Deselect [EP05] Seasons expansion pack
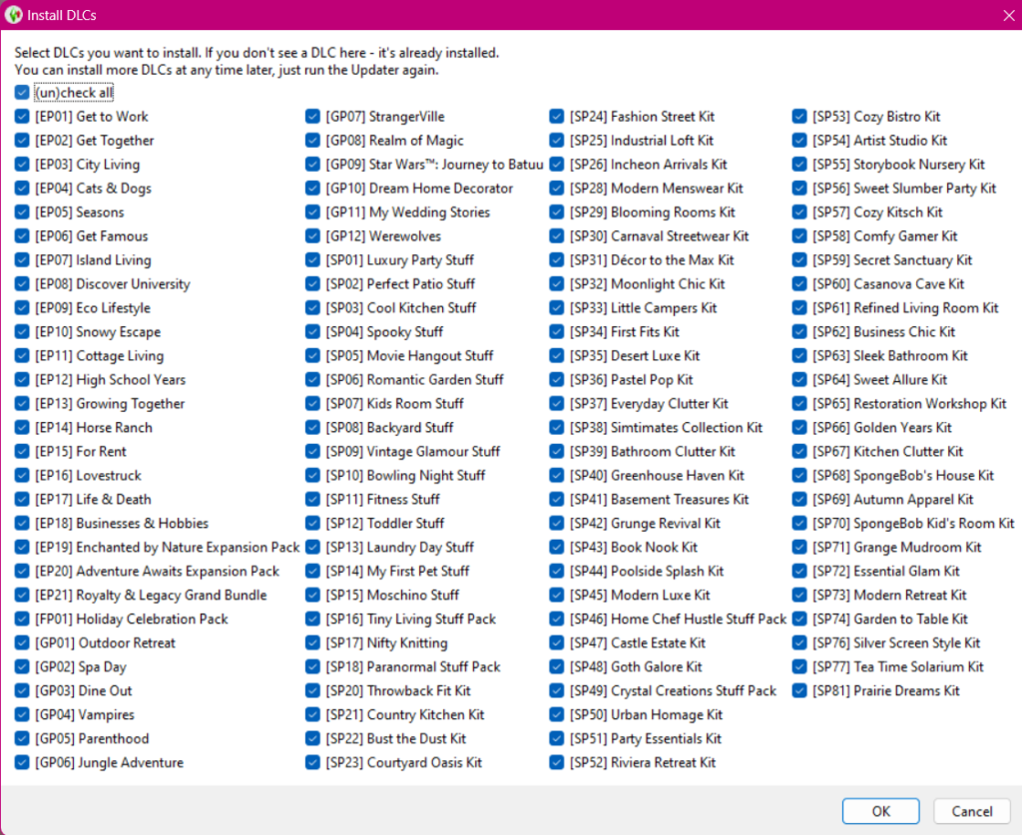Screen dimensions: 1022x835 coord(22,212)
